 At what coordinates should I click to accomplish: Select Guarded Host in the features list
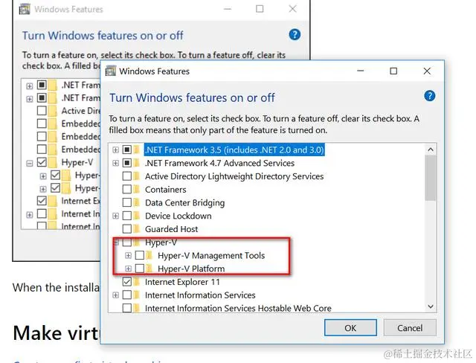pos(171,229)
